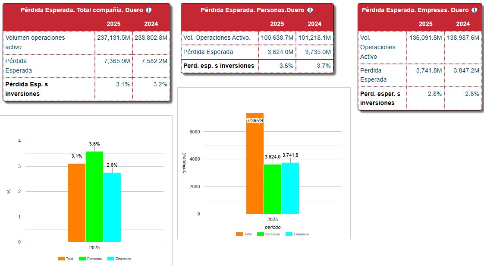Screen dimensions: 484x266
Task: Select orange Total bar in percentage chart
Action: (x=76, y=203)
